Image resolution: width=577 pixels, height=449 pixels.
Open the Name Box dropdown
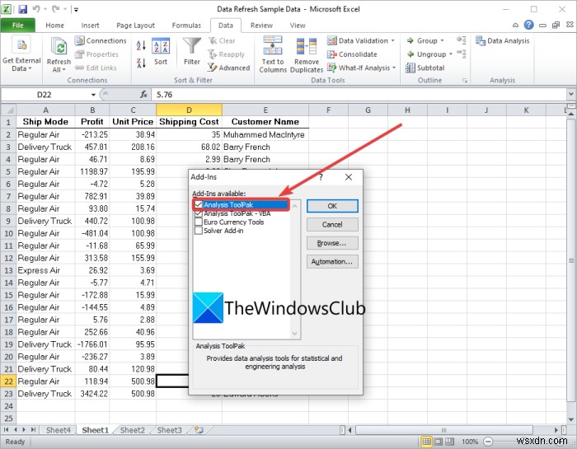[x=93, y=95]
